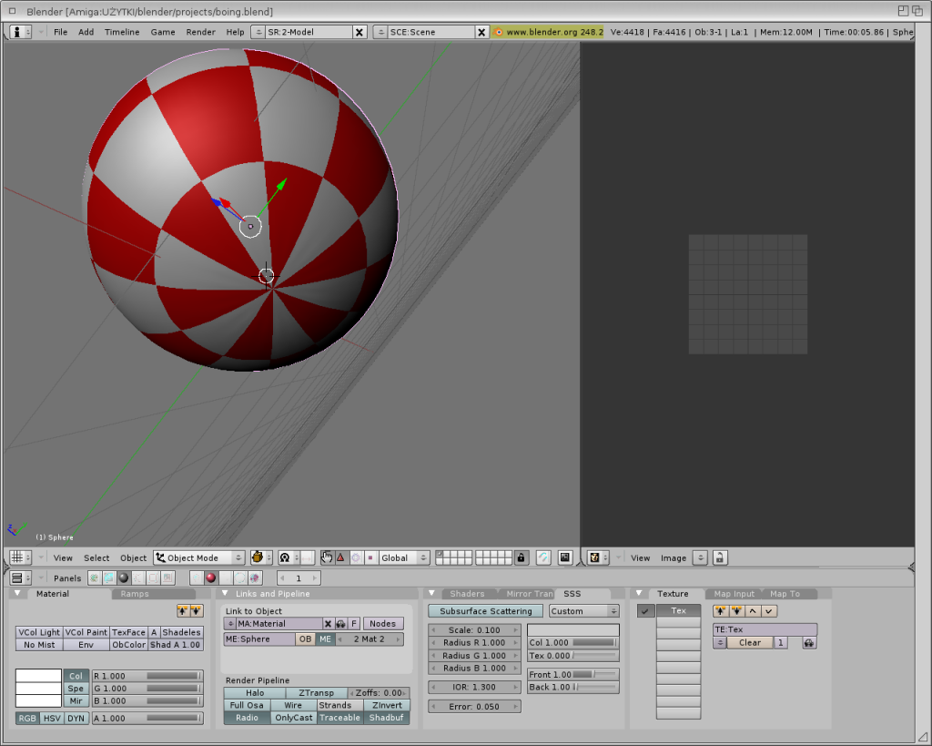Select the Shading context sphere icon
Viewport: 932px width, 746px height.
124,577
